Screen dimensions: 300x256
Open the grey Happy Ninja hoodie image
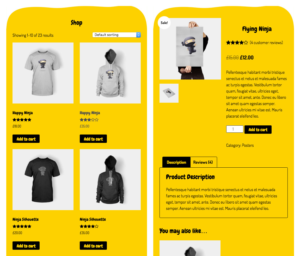pyautogui.click(x=110, y=73)
